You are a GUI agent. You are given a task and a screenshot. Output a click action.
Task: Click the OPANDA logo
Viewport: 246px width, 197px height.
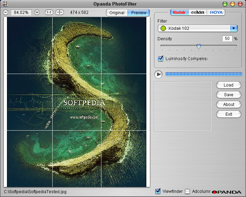[x=227, y=192]
